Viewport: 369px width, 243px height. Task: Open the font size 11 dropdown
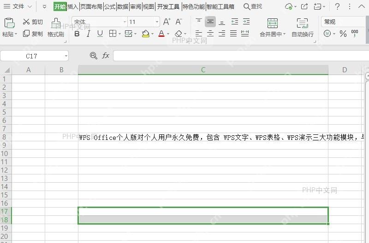coord(157,22)
